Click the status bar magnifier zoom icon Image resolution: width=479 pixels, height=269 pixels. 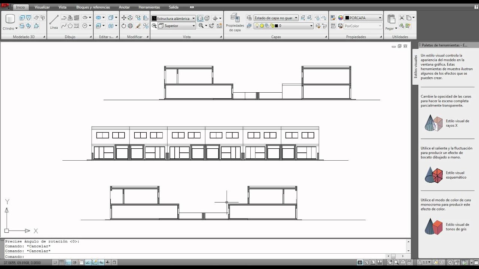(396, 263)
